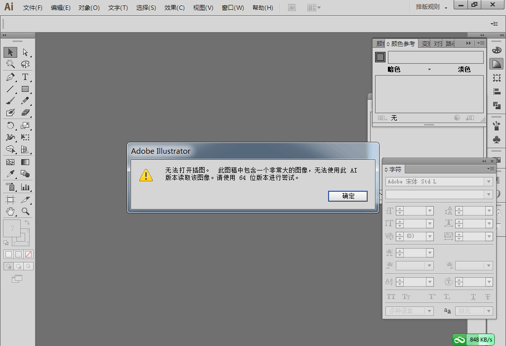506x346 pixels.
Task: Select the Symbol Sprayer tool
Action: pos(10,187)
